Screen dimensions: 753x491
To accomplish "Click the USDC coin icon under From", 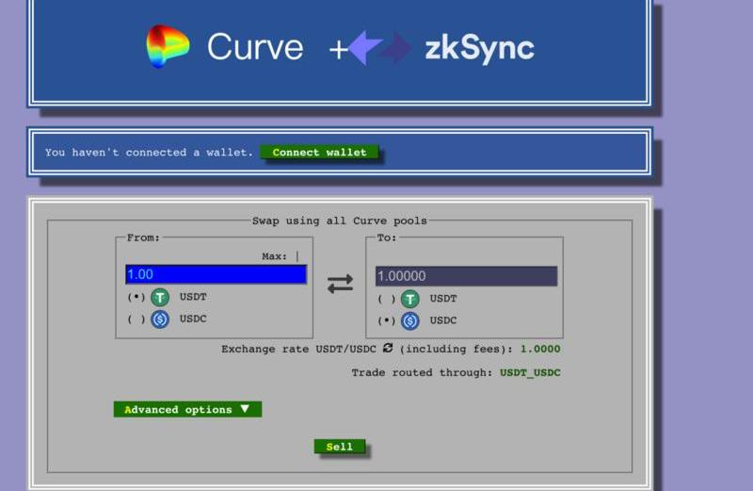I will [x=160, y=319].
